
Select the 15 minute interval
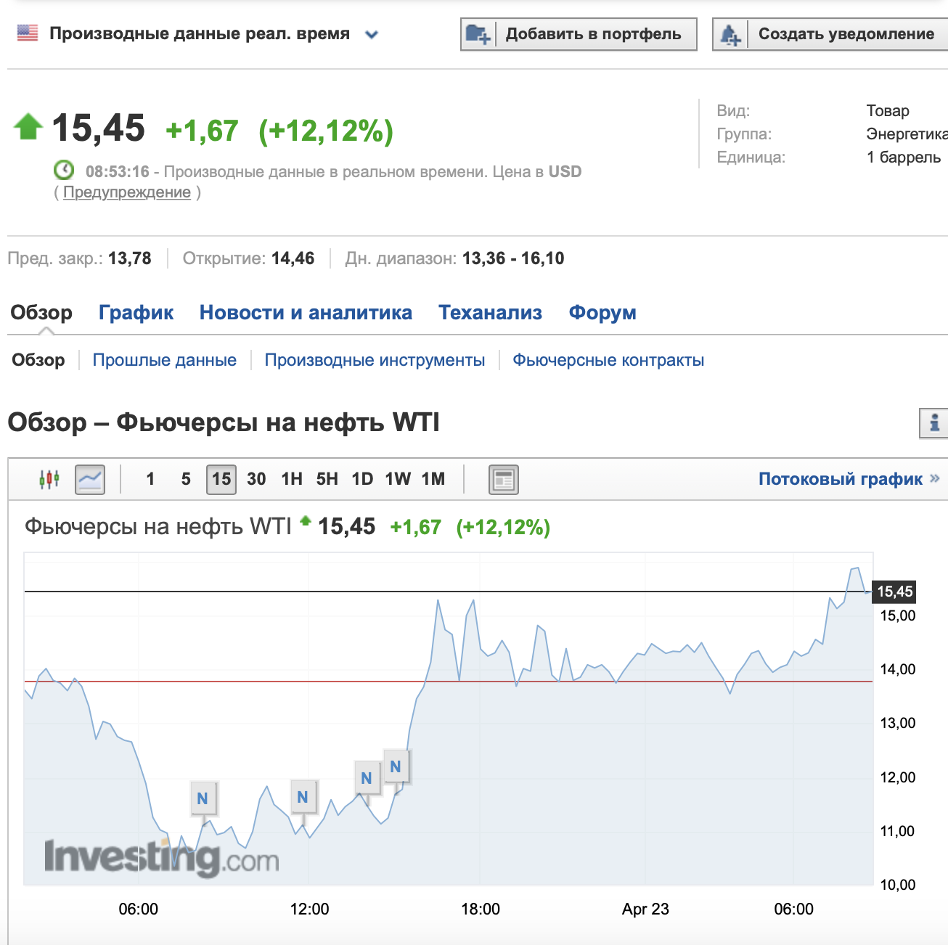[x=221, y=479]
